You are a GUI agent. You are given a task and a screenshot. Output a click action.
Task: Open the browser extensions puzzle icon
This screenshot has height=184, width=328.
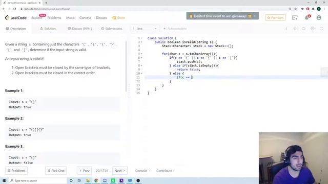point(313,9)
